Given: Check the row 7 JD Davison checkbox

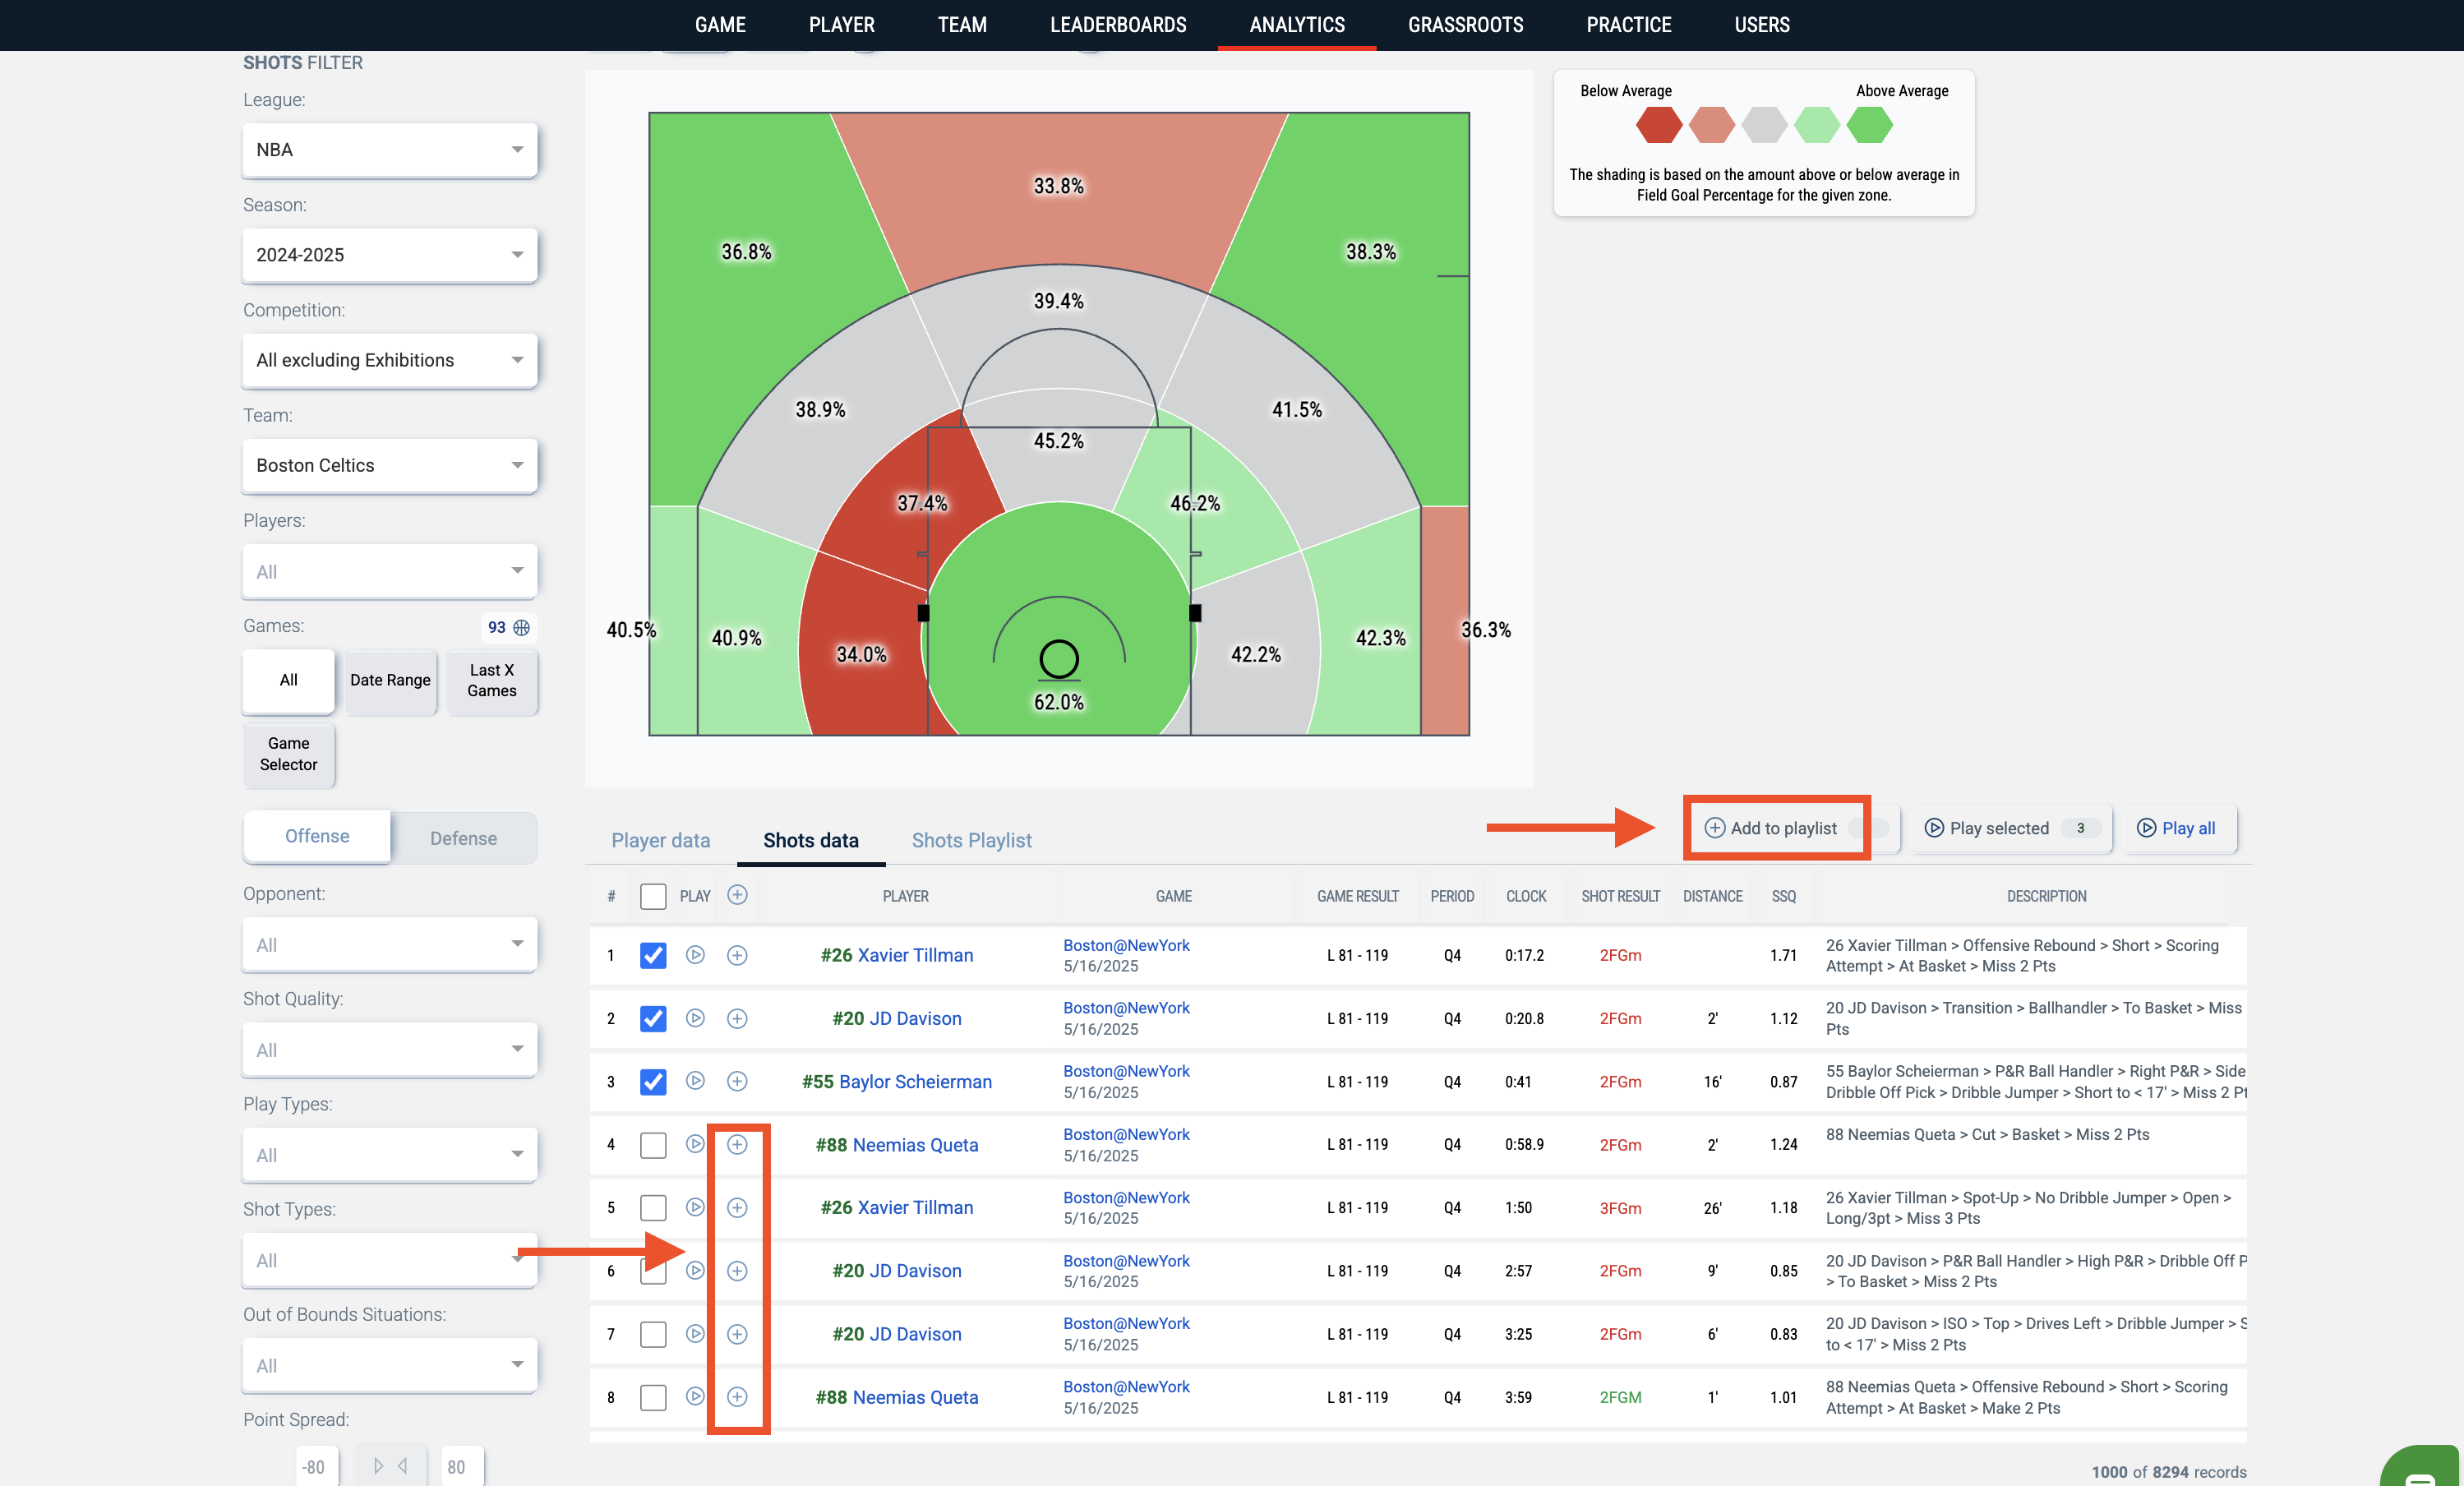Looking at the screenshot, I should 653,1333.
